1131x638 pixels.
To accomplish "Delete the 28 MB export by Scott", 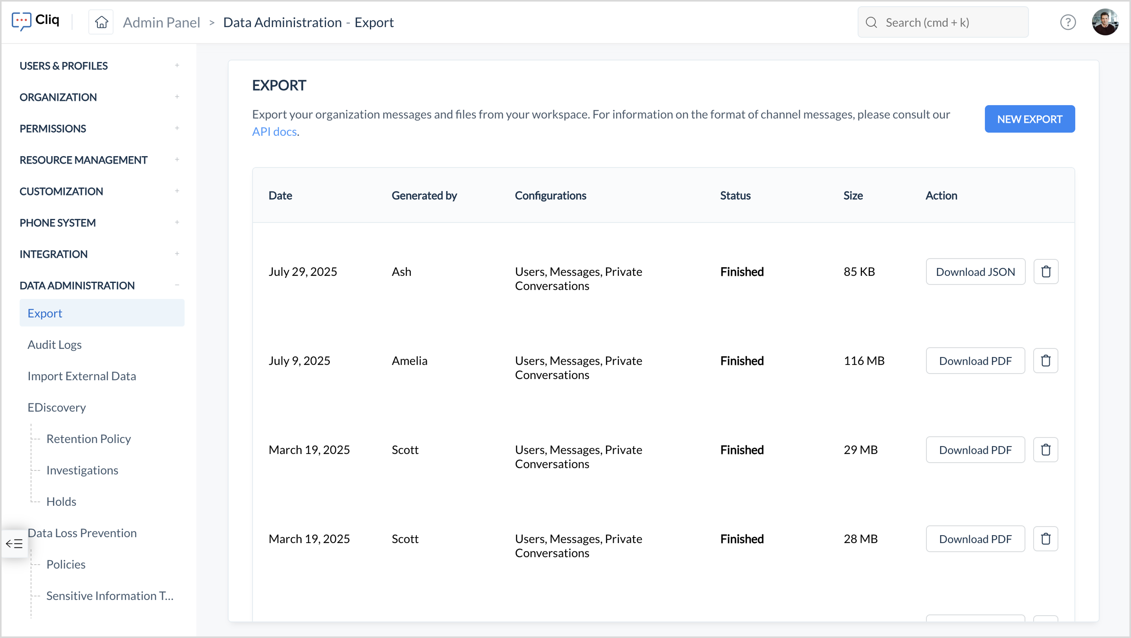I will 1046,539.
